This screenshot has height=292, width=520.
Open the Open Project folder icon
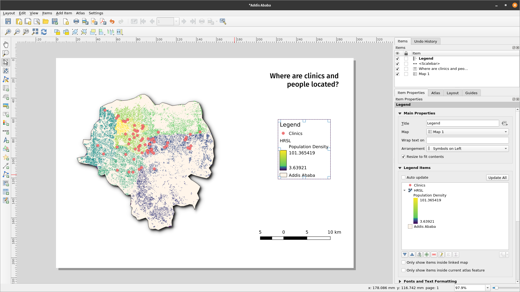coord(45,22)
